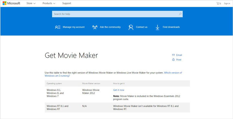The image size is (233, 119).
Task: Click the Operating system column header
Action: [54, 84]
